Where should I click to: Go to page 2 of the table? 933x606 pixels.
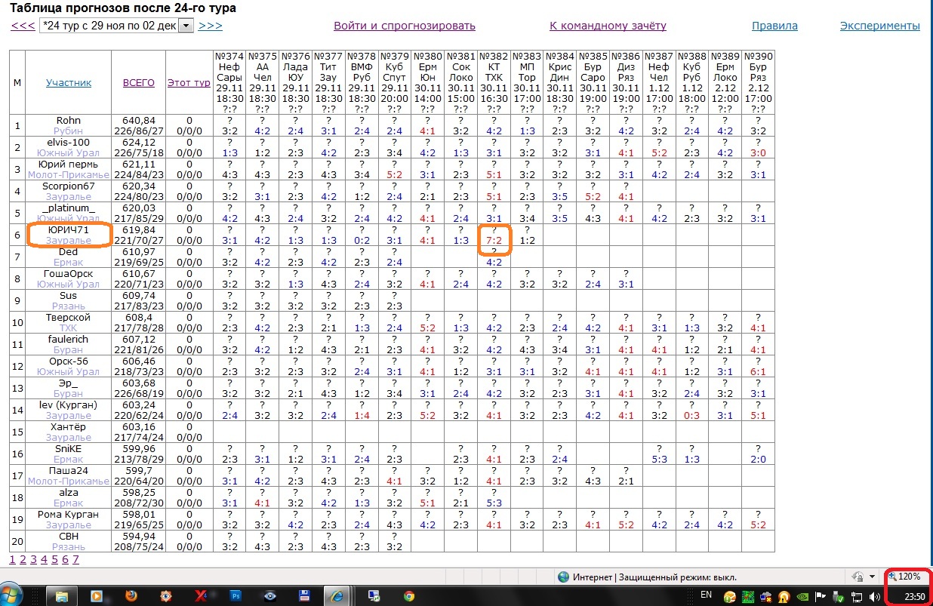[23, 559]
